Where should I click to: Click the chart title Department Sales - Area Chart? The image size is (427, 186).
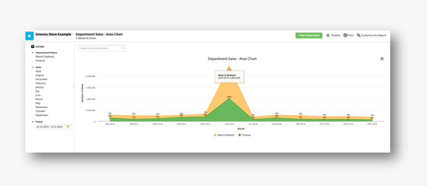[x=232, y=59]
